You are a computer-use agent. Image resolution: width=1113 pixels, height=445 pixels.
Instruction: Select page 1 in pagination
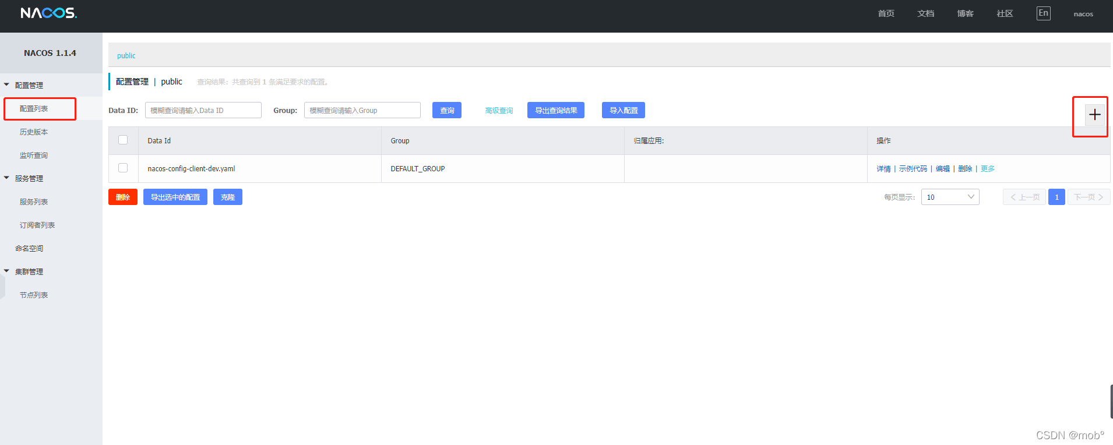pyautogui.click(x=1056, y=197)
